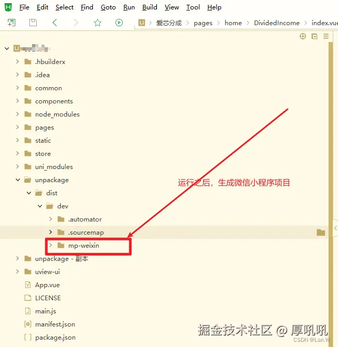Select the 'unpackage - 副本' folder
The width and height of the screenshot is (338, 347).
coord(164,258)
